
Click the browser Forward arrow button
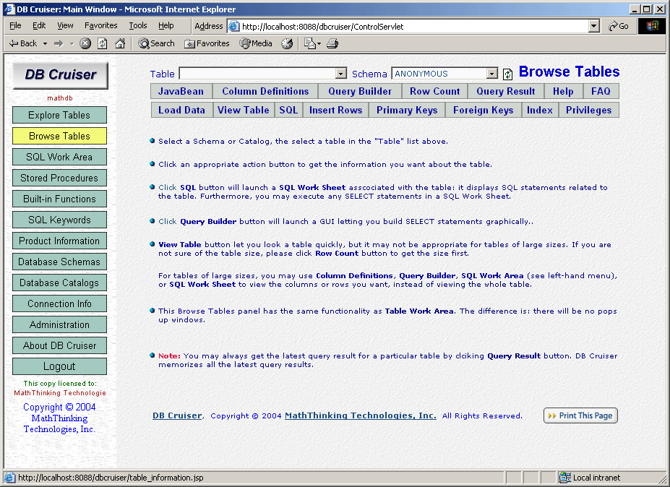tap(59, 43)
